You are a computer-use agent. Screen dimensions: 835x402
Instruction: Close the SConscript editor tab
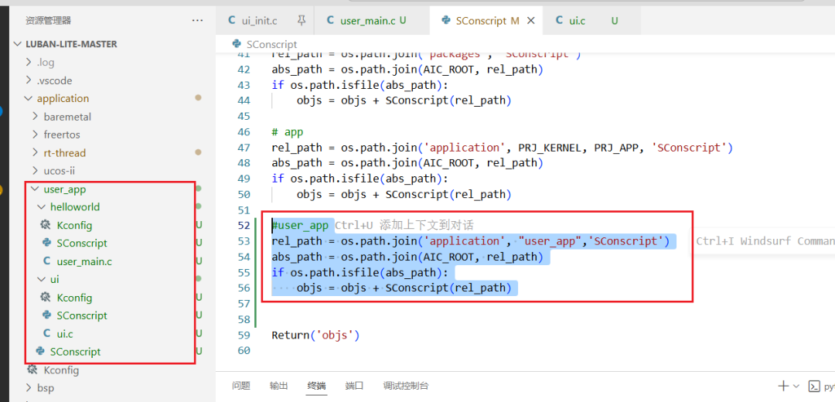pos(530,20)
